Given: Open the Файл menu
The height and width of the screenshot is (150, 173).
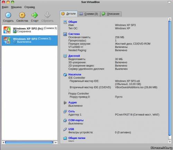Looking at the screenshot, I should coord(5,7).
